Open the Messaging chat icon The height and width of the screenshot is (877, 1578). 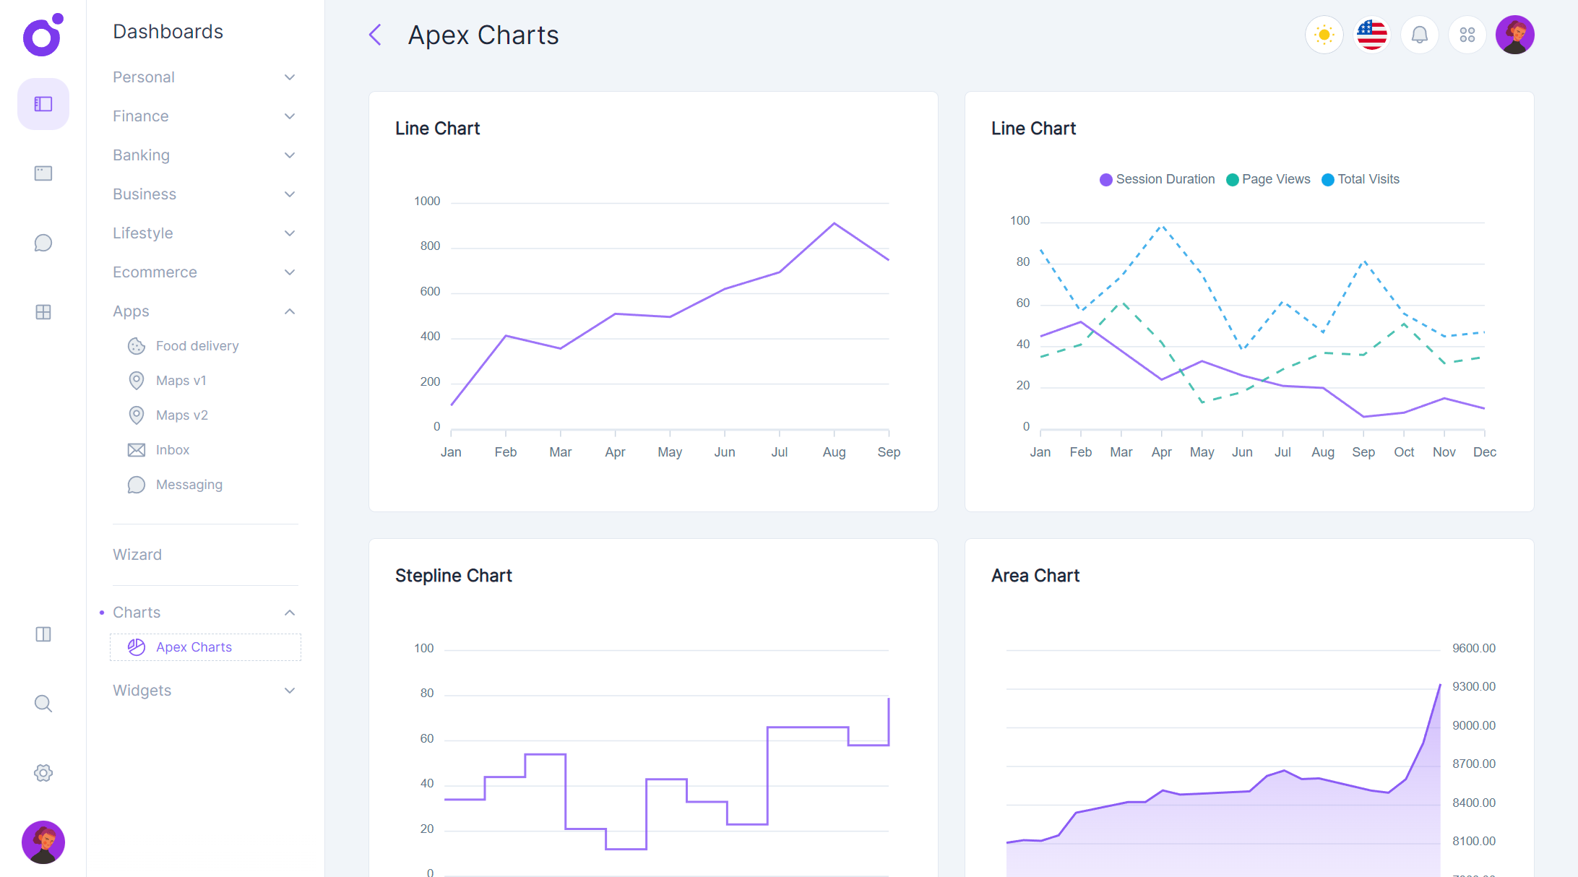[137, 484]
